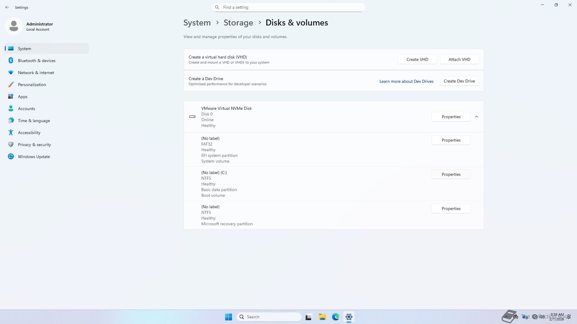Click the Accessibility figure icon
Viewport: 577px width, 324px height.
point(11,133)
